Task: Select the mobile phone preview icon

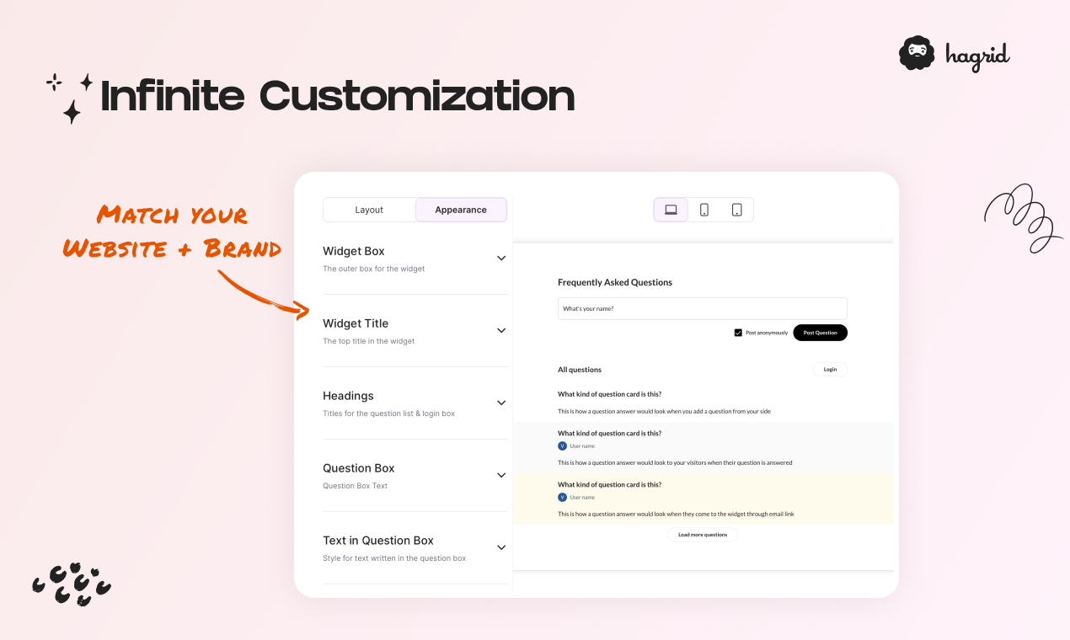Action: click(704, 210)
